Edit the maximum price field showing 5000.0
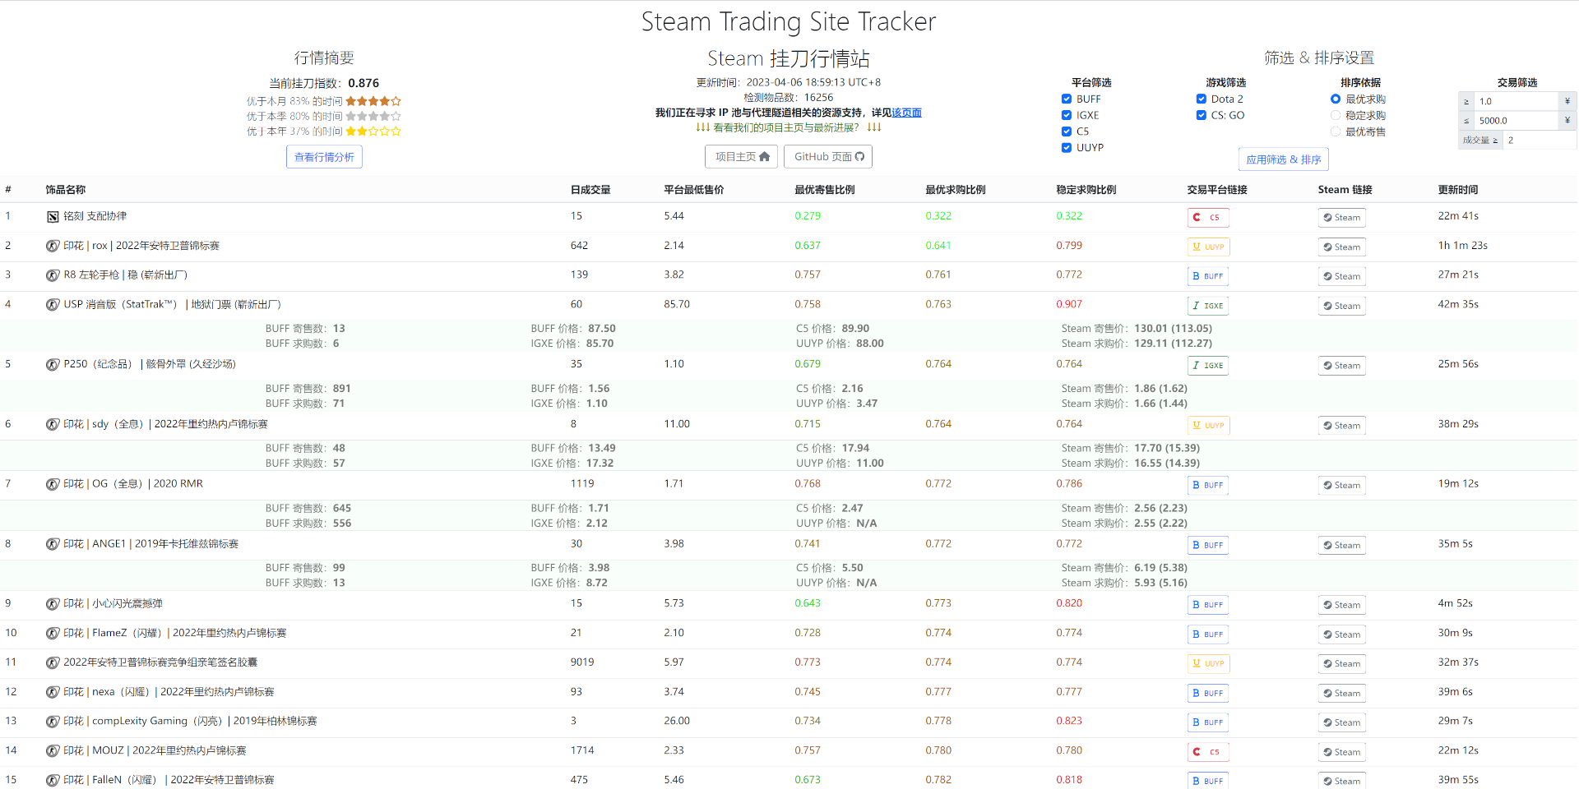This screenshot has height=789, width=1579. pos(1516,121)
